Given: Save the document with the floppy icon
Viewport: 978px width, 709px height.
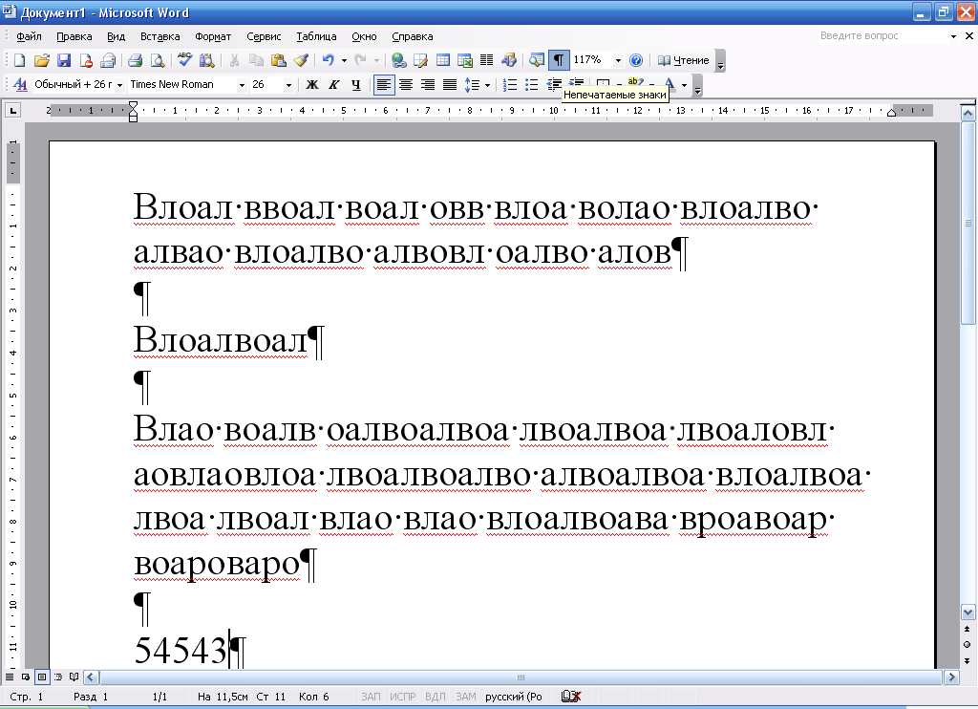Looking at the screenshot, I should [64, 60].
